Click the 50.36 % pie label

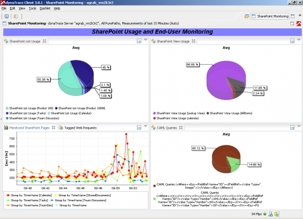point(43,79)
